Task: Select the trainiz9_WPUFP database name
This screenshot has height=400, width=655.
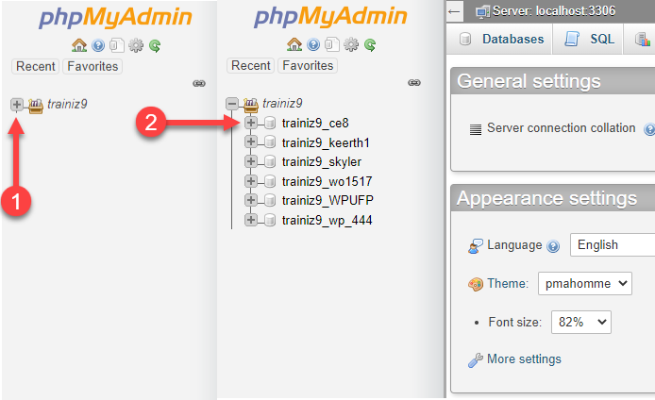Action: click(x=327, y=201)
